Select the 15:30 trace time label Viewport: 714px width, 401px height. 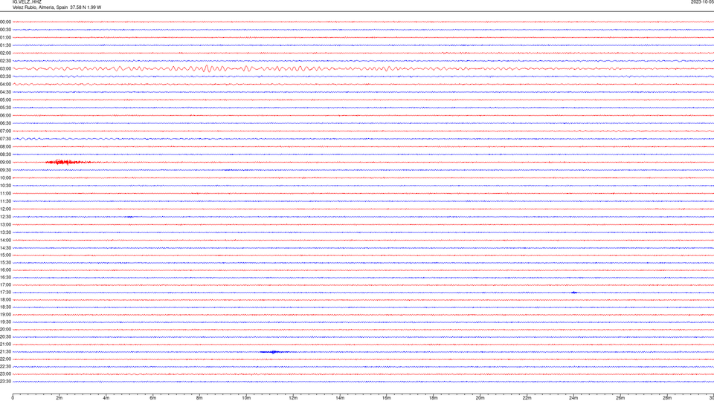pyautogui.click(x=5, y=262)
